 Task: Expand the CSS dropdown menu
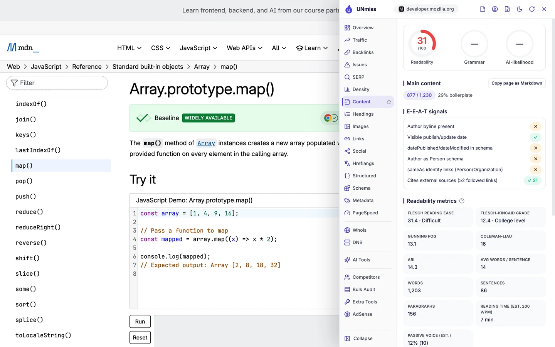point(161,48)
